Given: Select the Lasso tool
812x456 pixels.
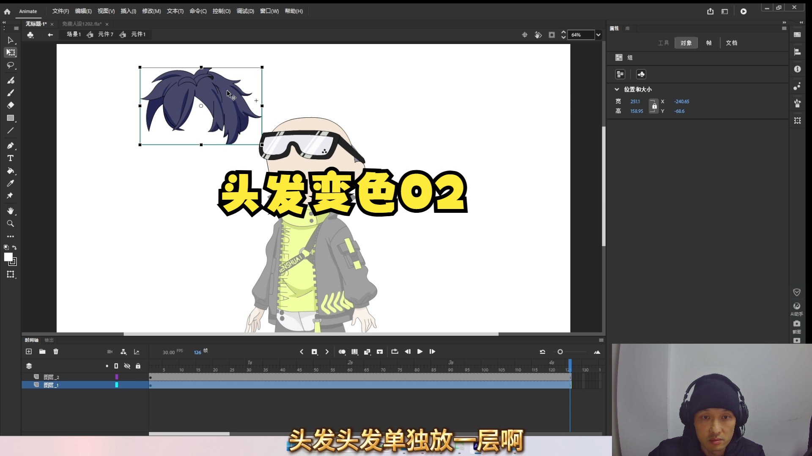Looking at the screenshot, I should pos(11,65).
